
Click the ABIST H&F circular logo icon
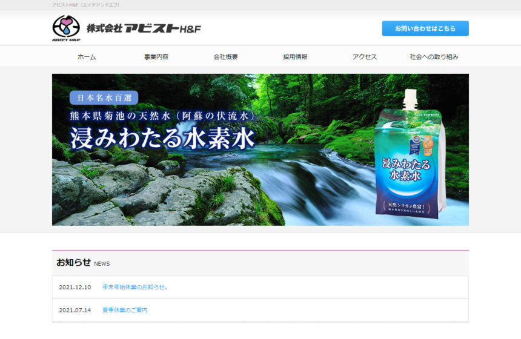point(66,28)
